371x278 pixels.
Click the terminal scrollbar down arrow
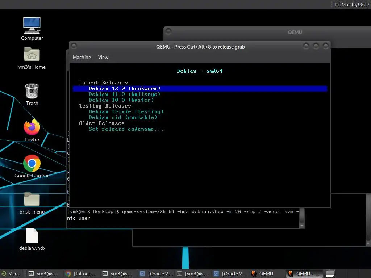(302, 226)
